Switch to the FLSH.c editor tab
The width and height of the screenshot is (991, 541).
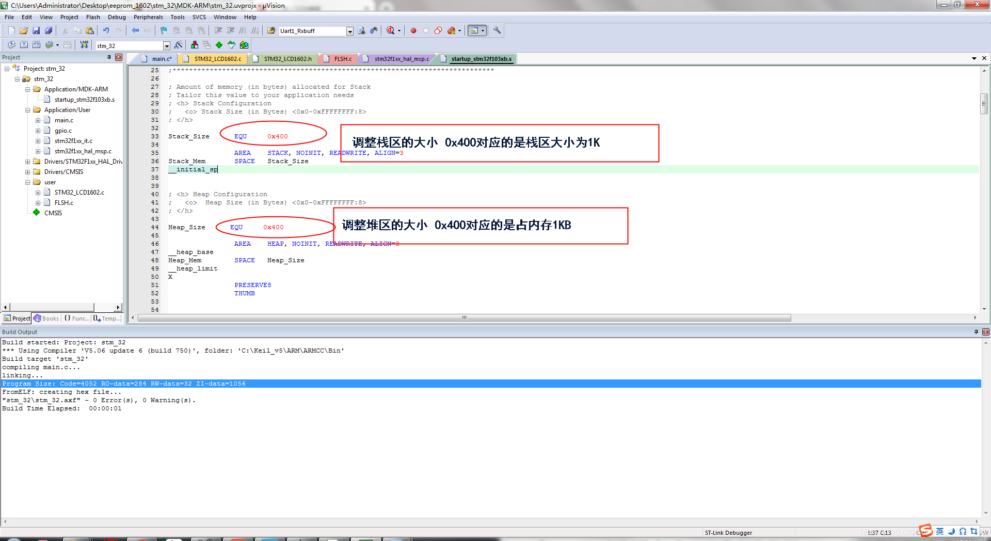[x=339, y=59]
